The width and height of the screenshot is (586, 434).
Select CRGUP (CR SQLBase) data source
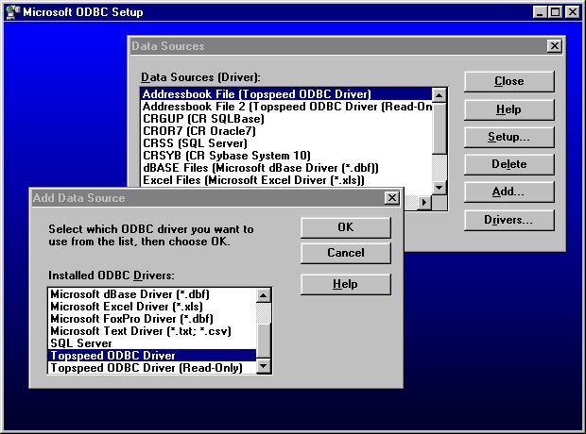click(x=286, y=119)
